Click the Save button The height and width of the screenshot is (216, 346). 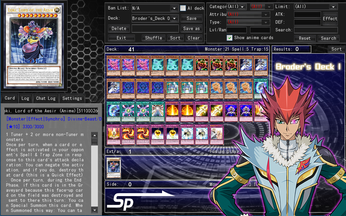pyautogui.click(x=191, y=19)
